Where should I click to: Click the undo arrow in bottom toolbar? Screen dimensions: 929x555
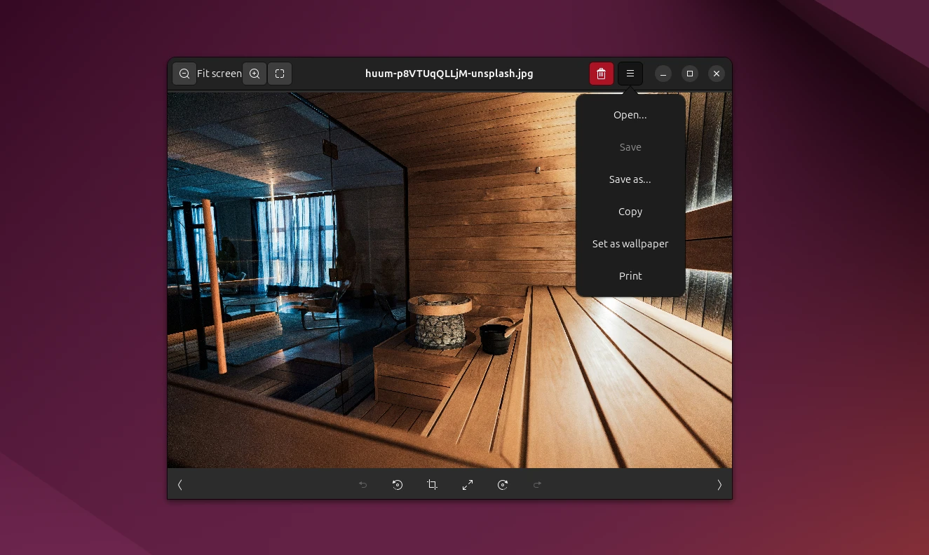click(362, 485)
